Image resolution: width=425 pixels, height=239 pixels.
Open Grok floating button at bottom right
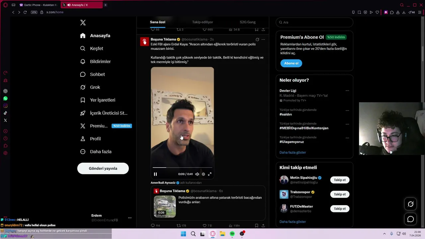(411, 204)
